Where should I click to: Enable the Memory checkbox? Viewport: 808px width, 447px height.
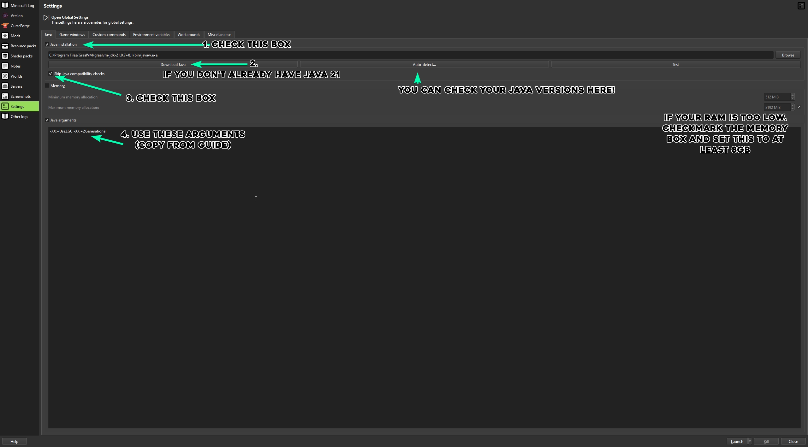47,85
